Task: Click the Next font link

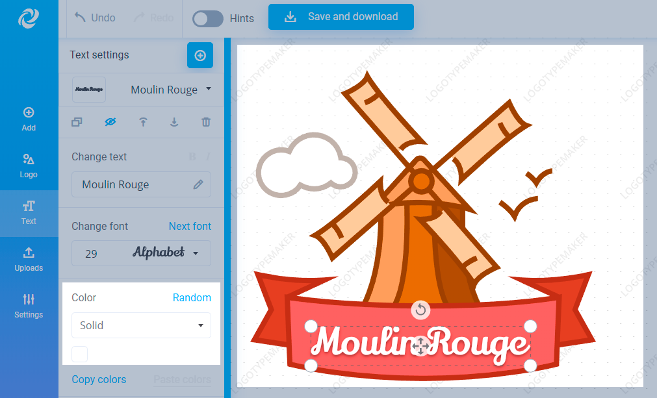Action: pyautogui.click(x=190, y=227)
